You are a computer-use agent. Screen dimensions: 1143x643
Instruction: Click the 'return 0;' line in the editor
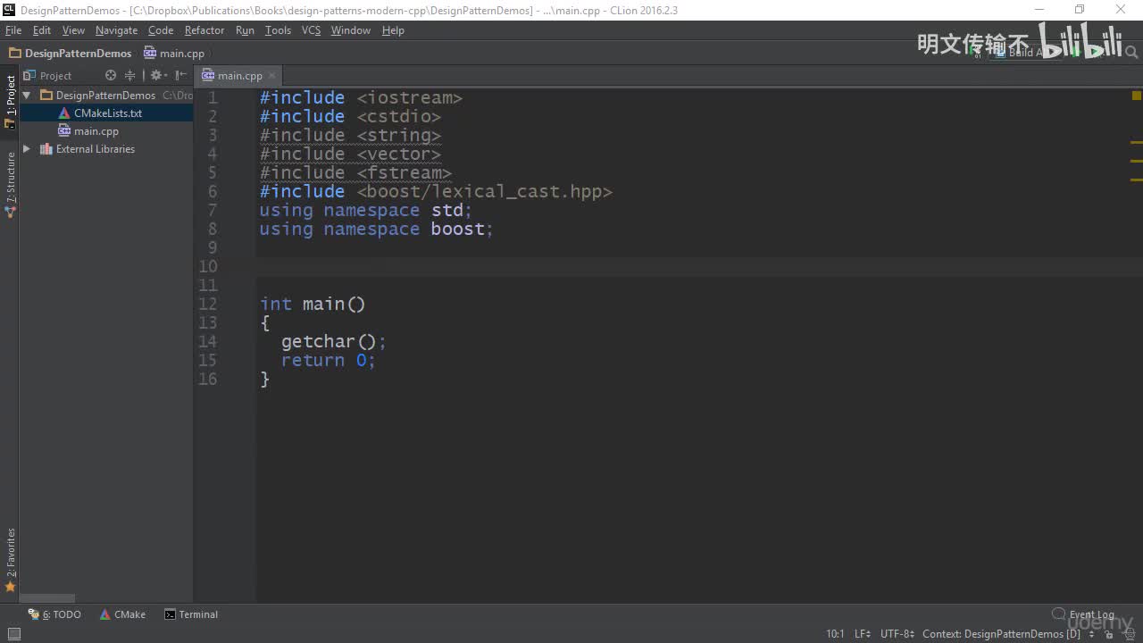tap(329, 360)
